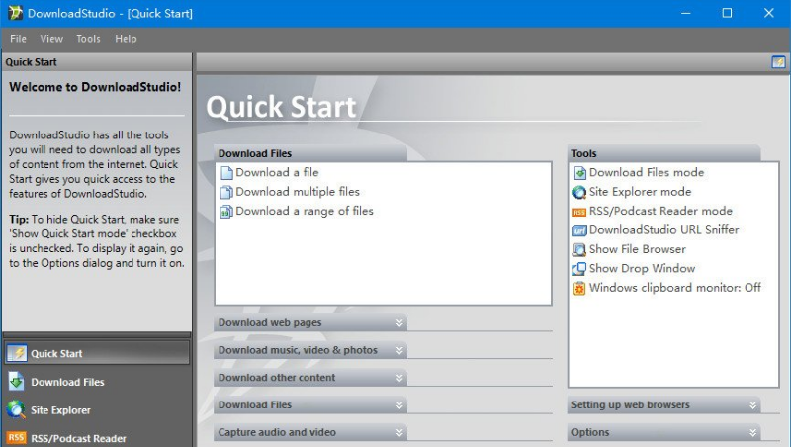Expand the collapsed Download Files section
The height and width of the screenshot is (447, 791).
tap(310, 404)
